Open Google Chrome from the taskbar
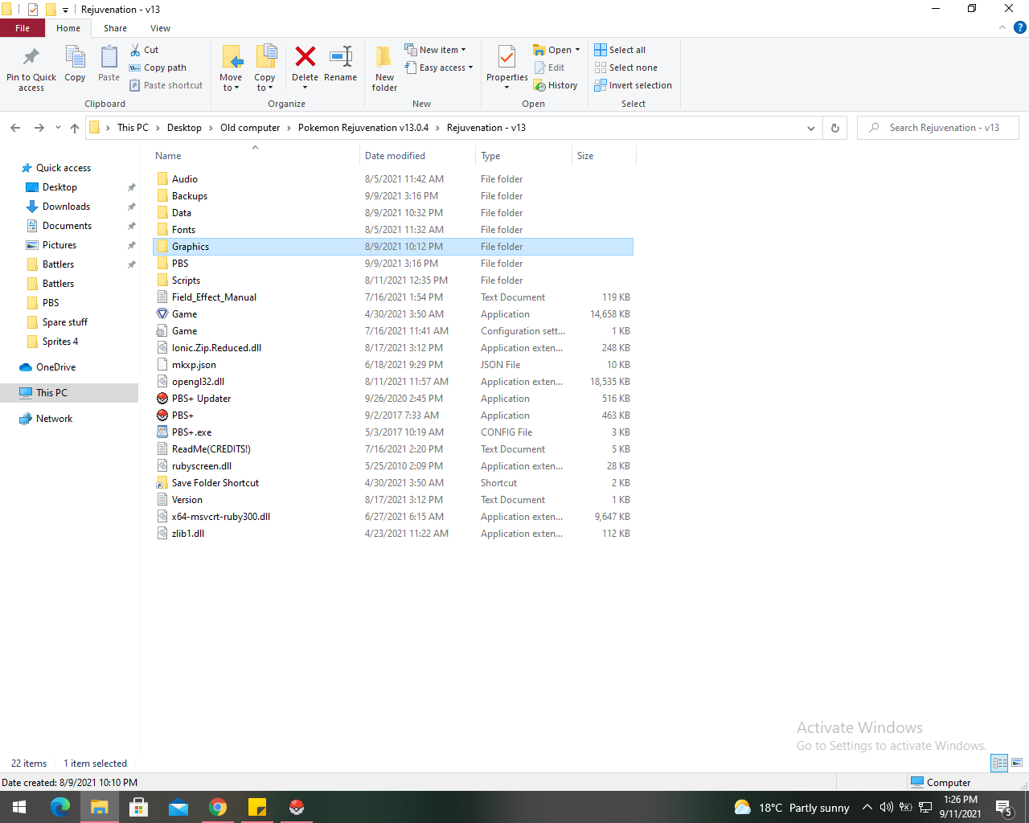Viewport: 1029px width, 823px height. coord(218,807)
